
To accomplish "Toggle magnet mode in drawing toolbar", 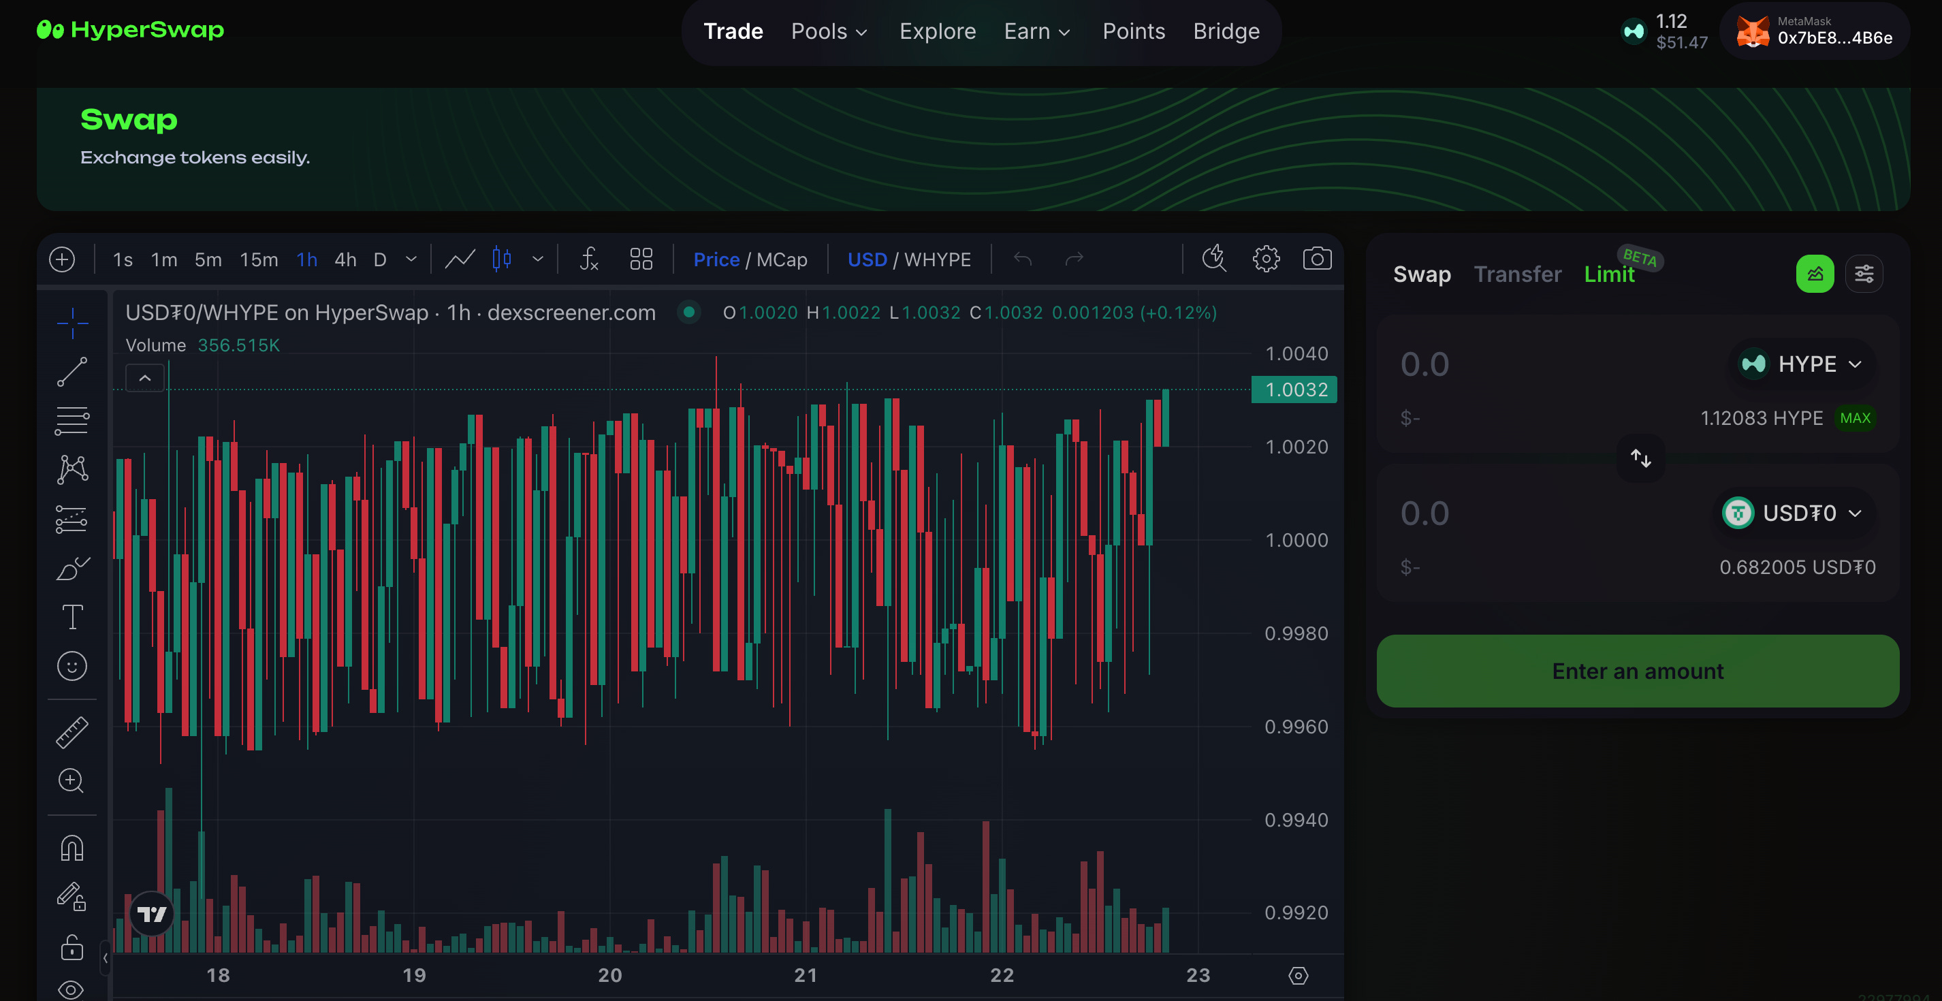I will [71, 848].
